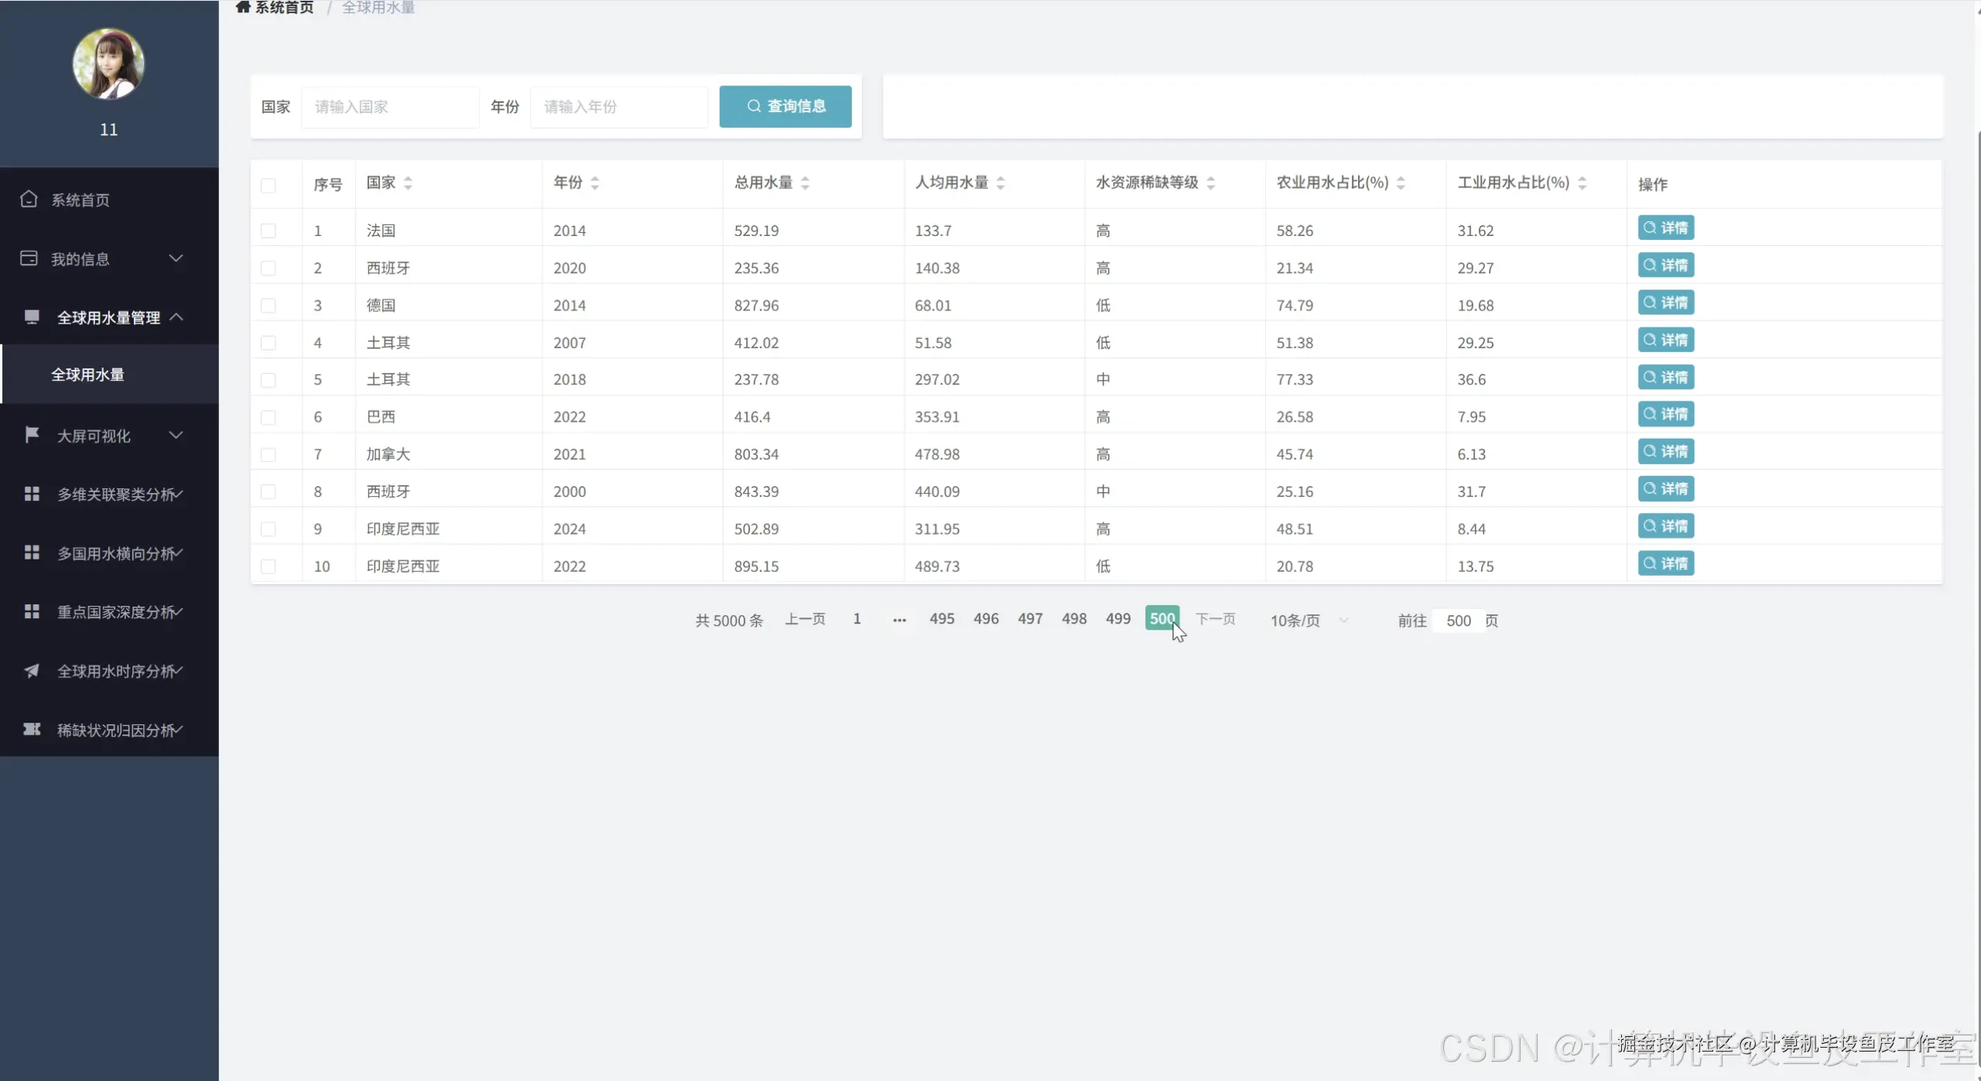Open the 重点国家深度分析 menu item

(116, 612)
